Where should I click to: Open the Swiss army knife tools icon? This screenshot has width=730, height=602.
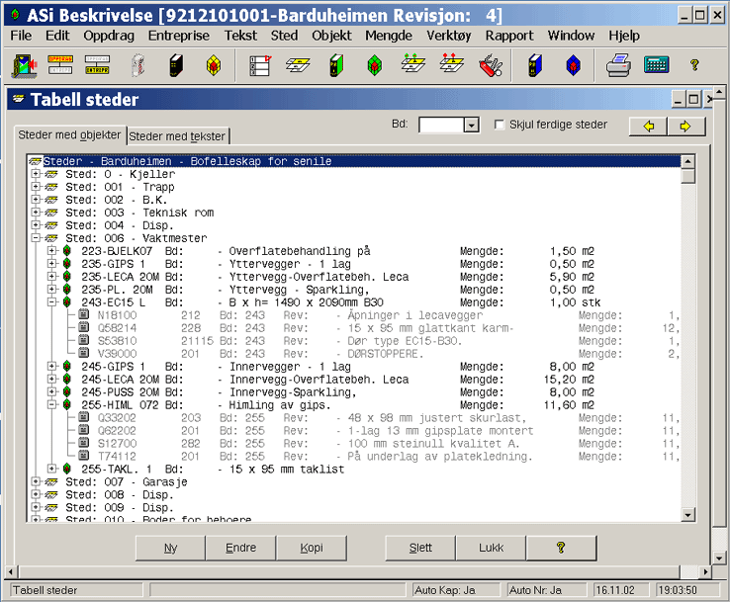point(491,65)
